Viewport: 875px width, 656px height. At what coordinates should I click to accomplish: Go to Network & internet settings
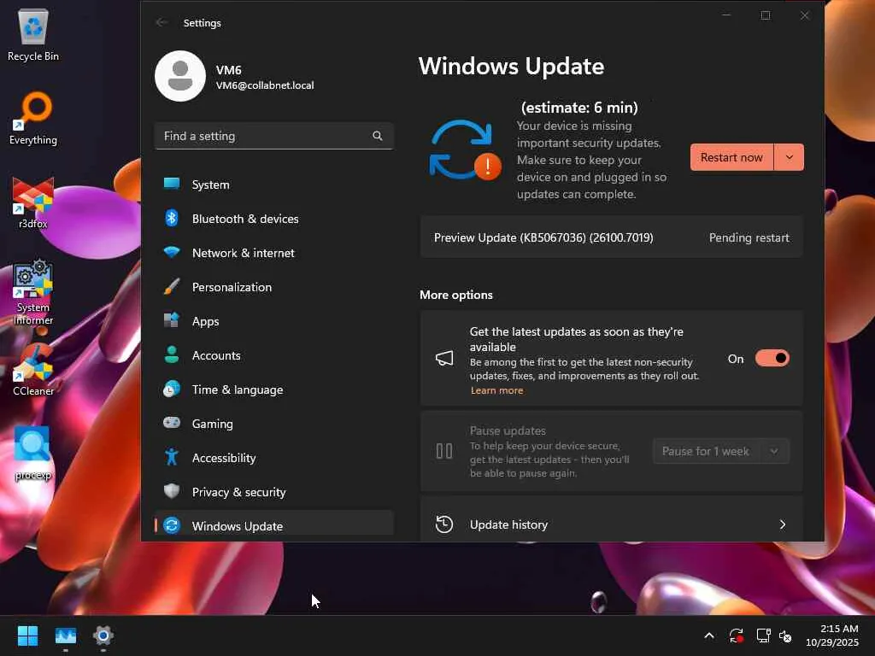[x=274, y=253]
